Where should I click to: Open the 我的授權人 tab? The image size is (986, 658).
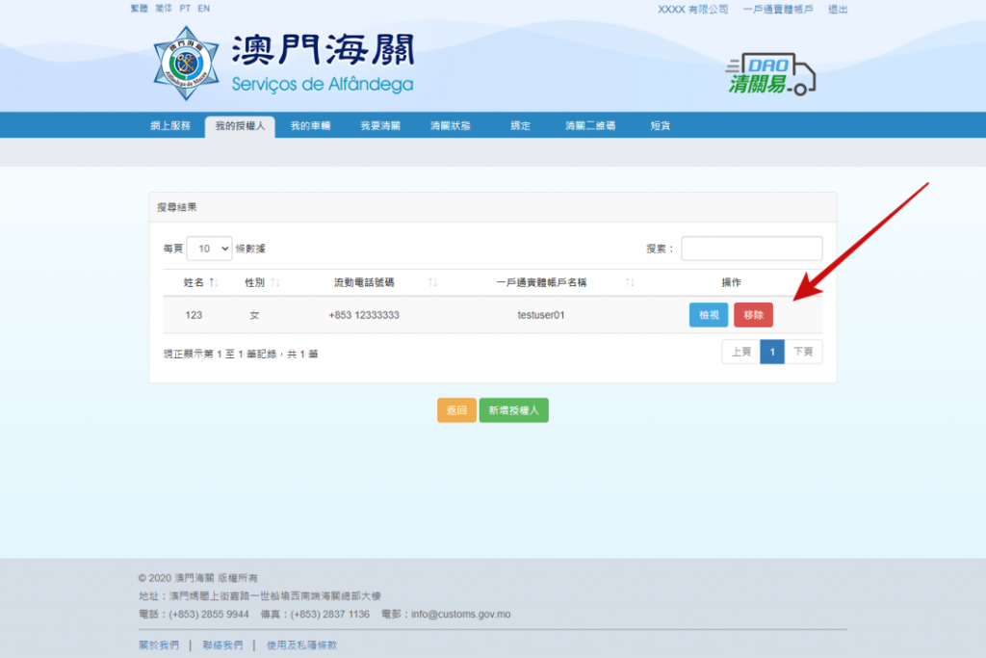coord(240,126)
